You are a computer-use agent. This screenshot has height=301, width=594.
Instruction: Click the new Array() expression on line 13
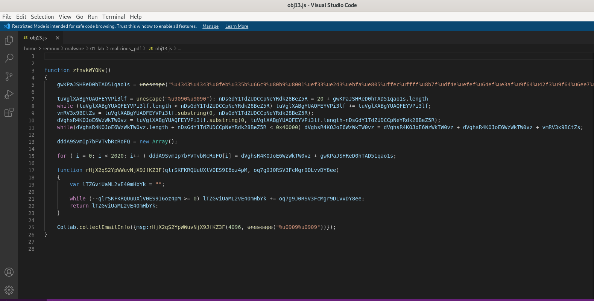tap(157, 141)
